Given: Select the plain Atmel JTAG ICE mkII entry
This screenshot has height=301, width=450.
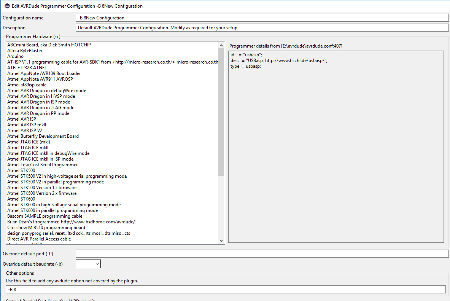Looking at the screenshot, I should coord(27,148).
